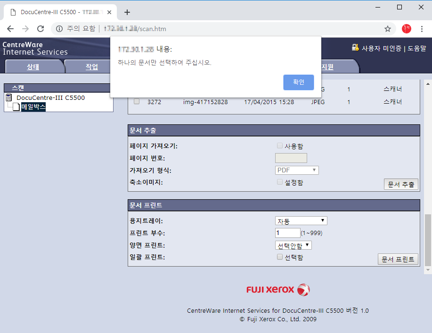Reload the scan.htm page
The width and height of the screenshot is (432, 333).
[x=41, y=29]
